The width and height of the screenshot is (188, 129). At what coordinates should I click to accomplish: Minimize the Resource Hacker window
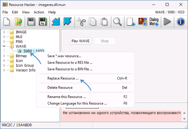[x=154, y=4]
